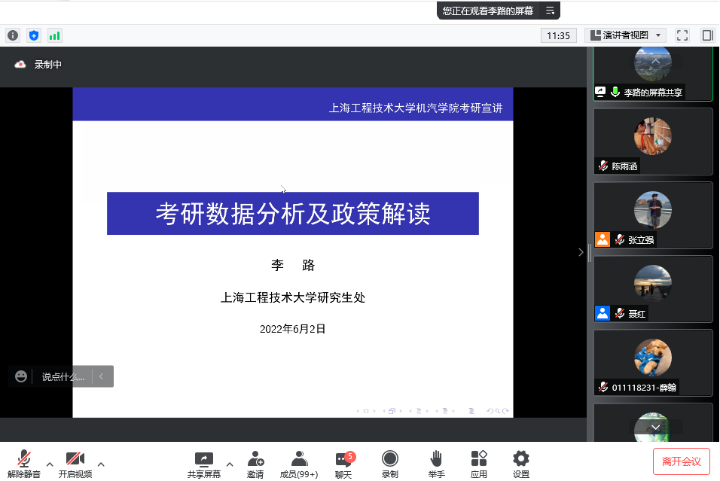Screen dimensions: 720x481
Task: Check green network signal bars icon
Action: click(x=55, y=35)
